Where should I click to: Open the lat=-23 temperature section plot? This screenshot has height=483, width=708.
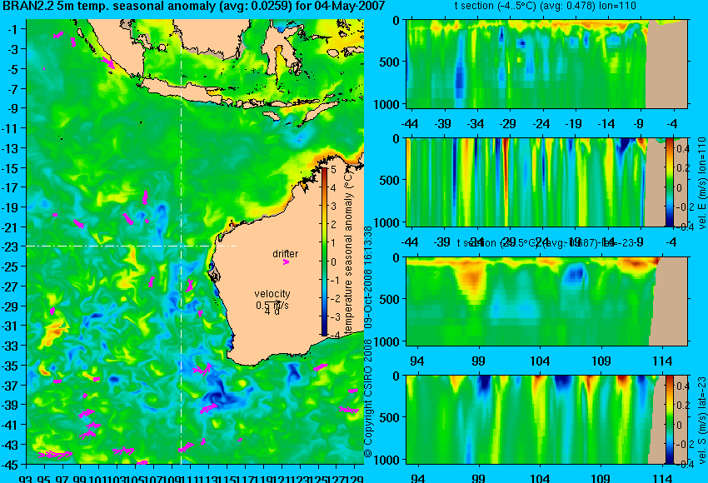pos(546,301)
